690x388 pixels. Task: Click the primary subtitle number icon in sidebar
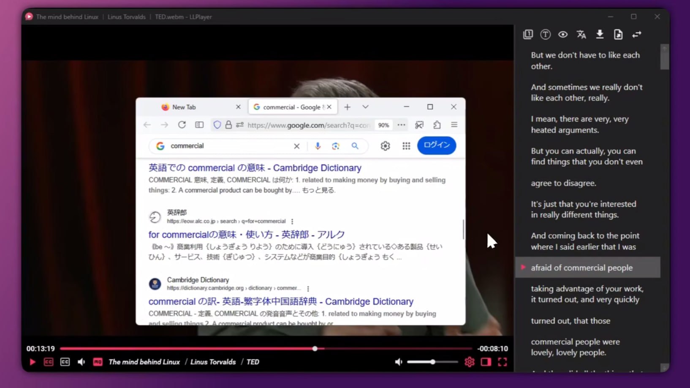528,35
